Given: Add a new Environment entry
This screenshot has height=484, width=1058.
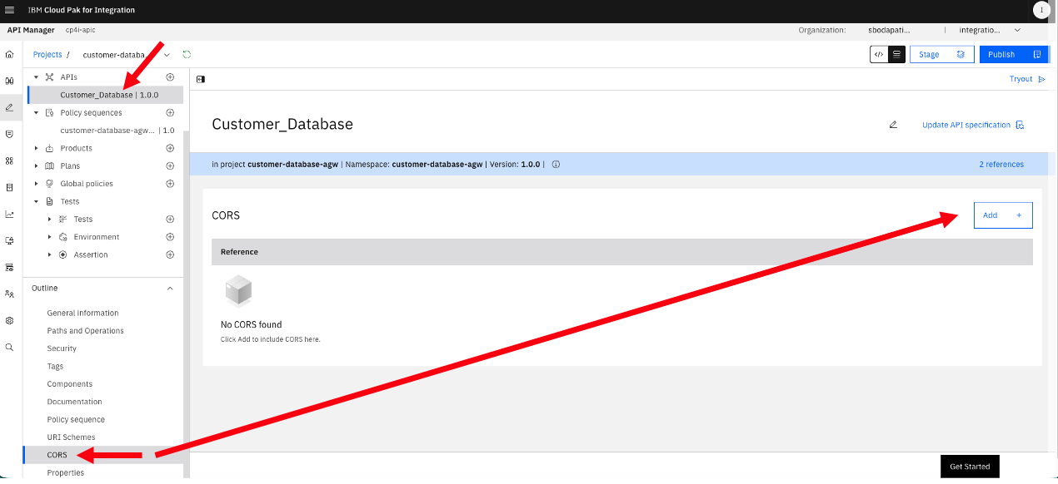Looking at the screenshot, I should click(170, 237).
